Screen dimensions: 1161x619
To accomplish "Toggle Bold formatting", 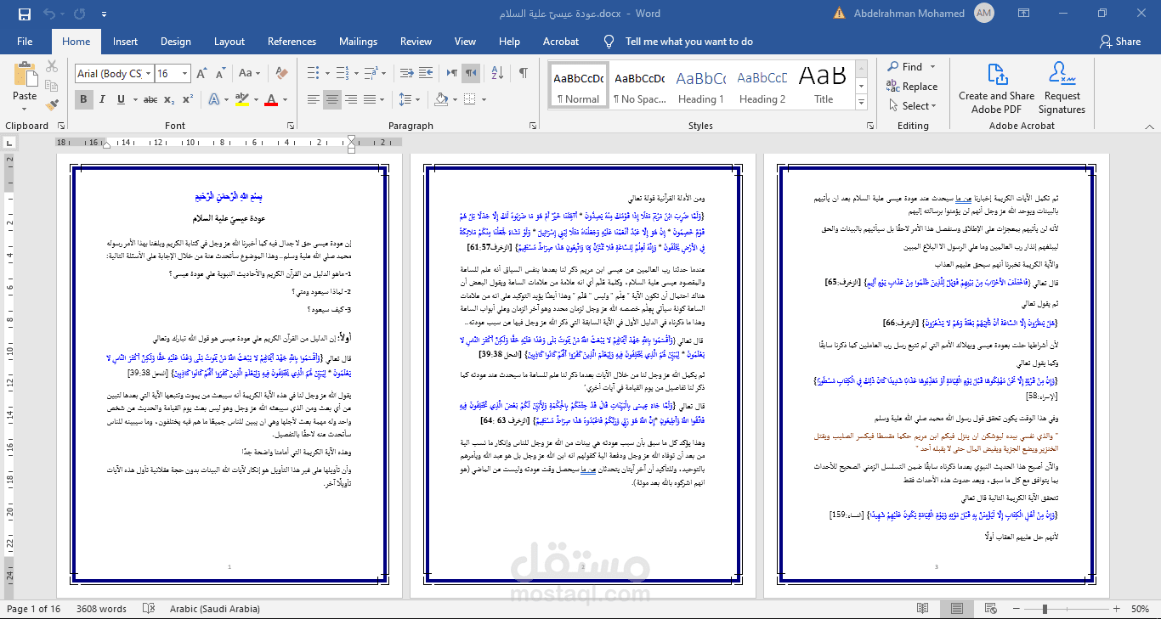I will point(83,99).
